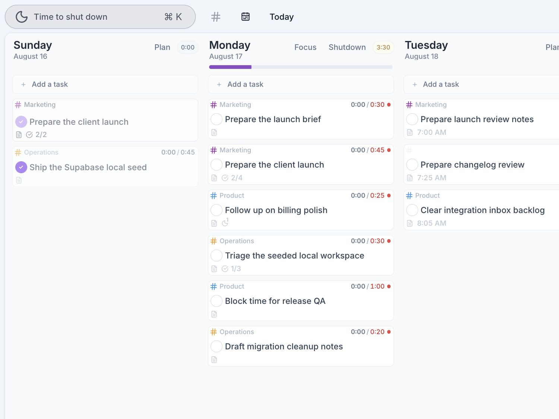559x419 pixels.
Task: Check off Draft migration cleanup notes
Action: click(x=217, y=346)
